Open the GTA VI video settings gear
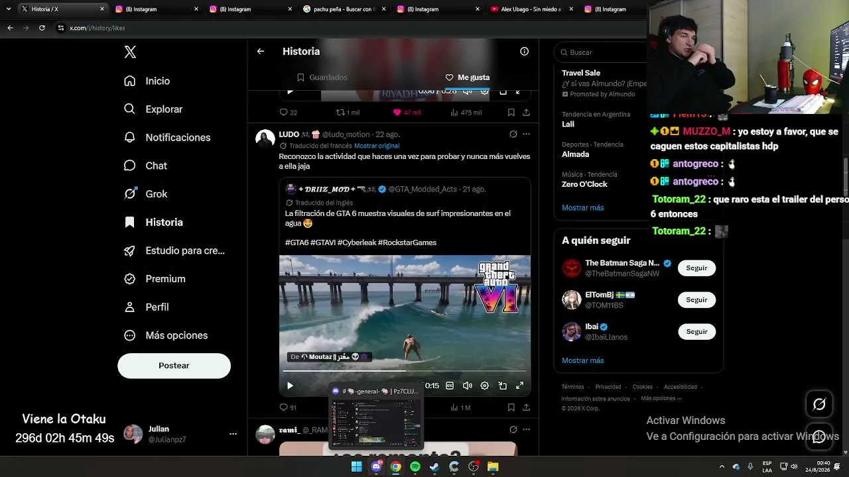This screenshot has height=477, width=849. pyautogui.click(x=485, y=386)
